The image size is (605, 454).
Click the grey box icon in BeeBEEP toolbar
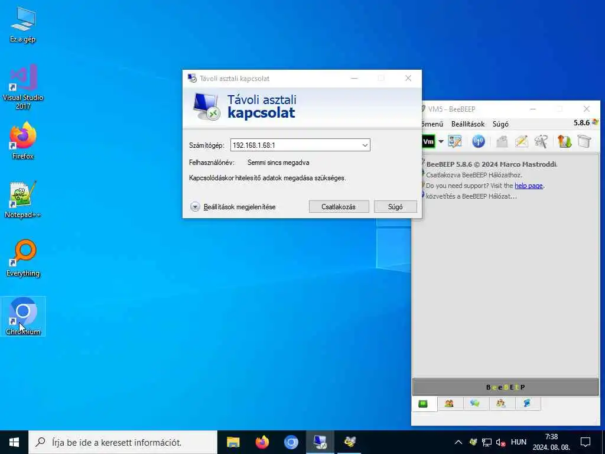click(x=584, y=141)
